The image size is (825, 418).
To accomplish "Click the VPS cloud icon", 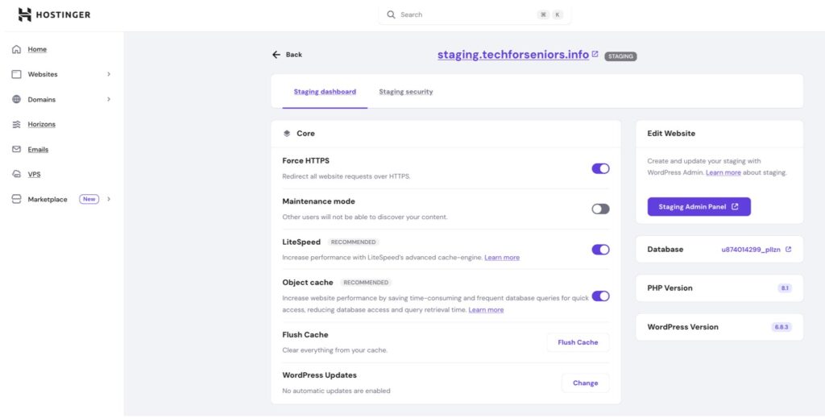I will [x=16, y=174].
